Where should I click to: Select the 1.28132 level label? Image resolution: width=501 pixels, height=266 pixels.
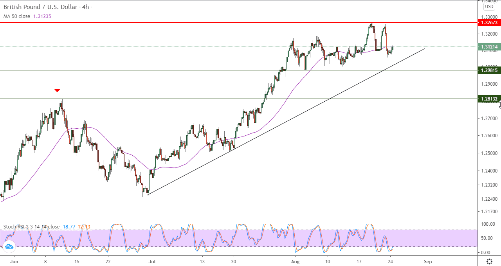[x=489, y=99]
